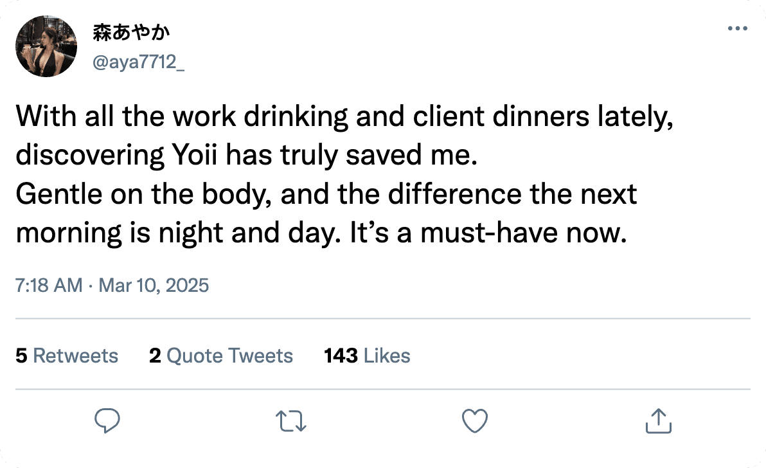This screenshot has height=468, width=766.
Task: Open the round profile avatar photo
Action: coord(46,46)
